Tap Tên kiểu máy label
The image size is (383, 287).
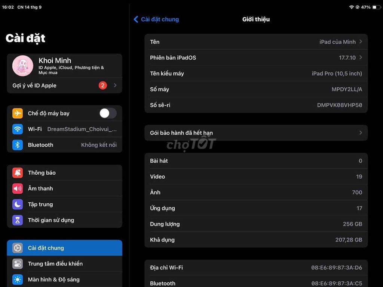tap(167, 73)
